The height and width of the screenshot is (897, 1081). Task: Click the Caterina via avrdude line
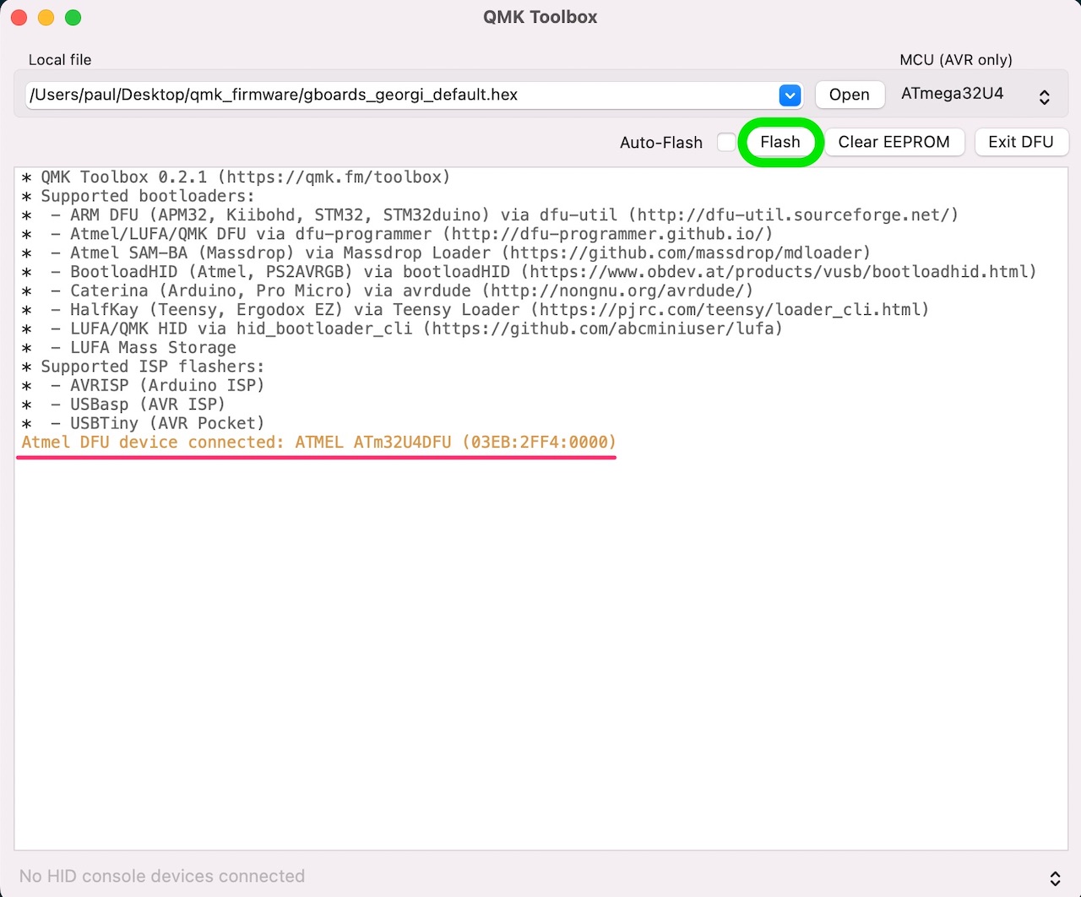click(x=387, y=291)
